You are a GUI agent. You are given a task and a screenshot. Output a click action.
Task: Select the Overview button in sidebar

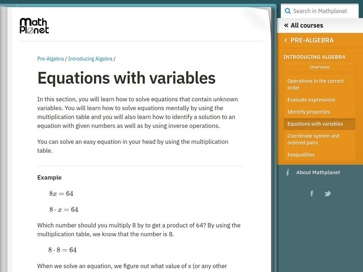319,67
